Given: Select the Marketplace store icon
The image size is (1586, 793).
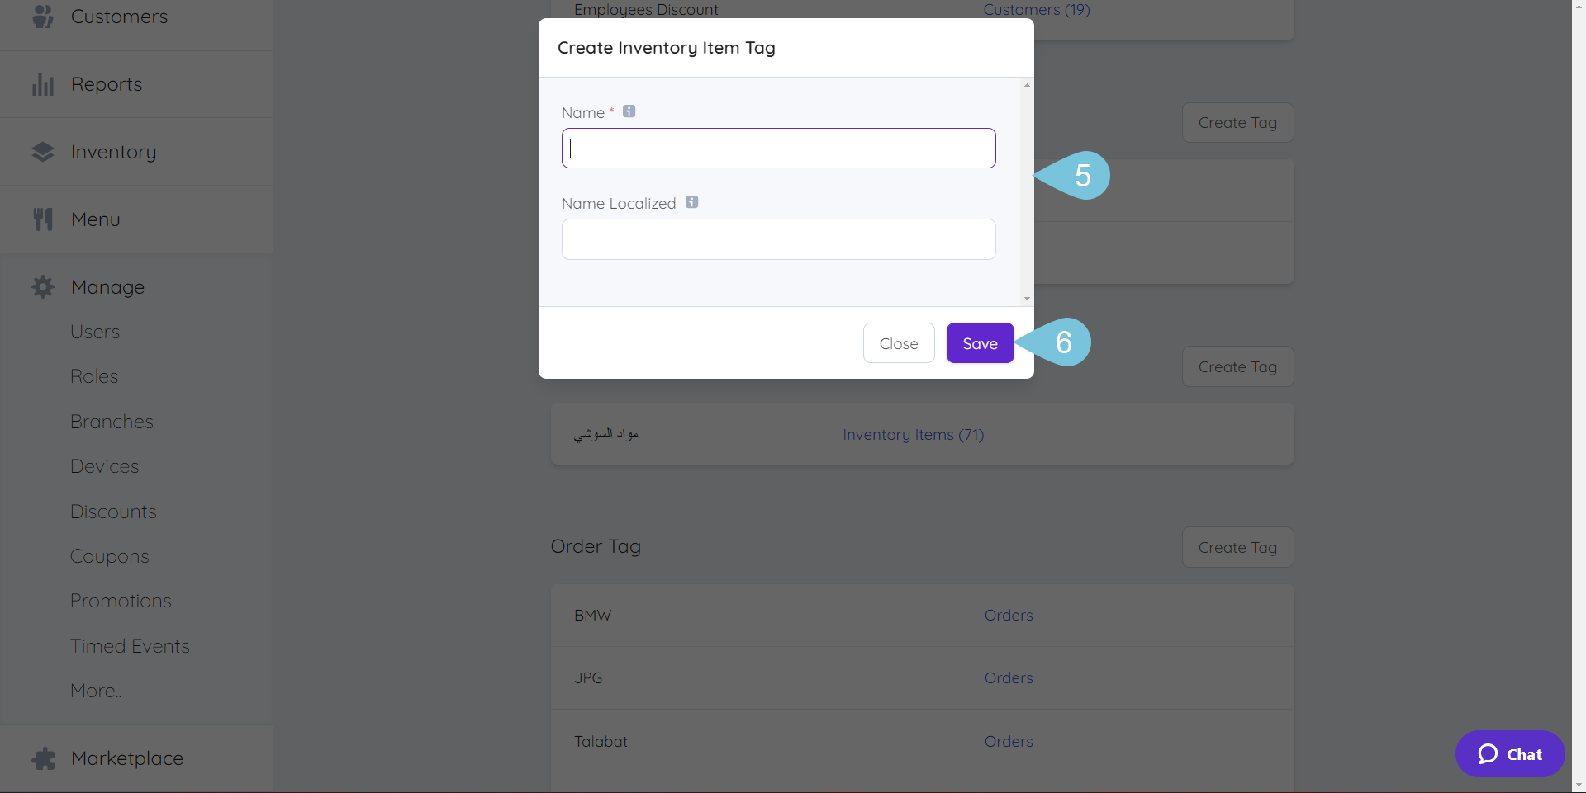Looking at the screenshot, I should 43,758.
